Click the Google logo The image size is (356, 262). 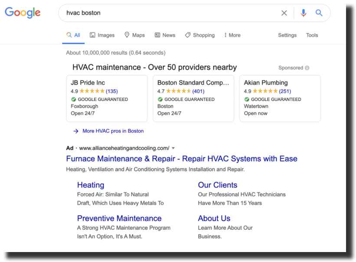pyautogui.click(x=23, y=13)
